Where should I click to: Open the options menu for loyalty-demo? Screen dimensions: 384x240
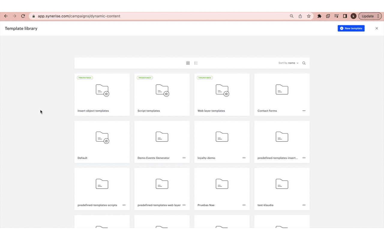[x=244, y=158]
